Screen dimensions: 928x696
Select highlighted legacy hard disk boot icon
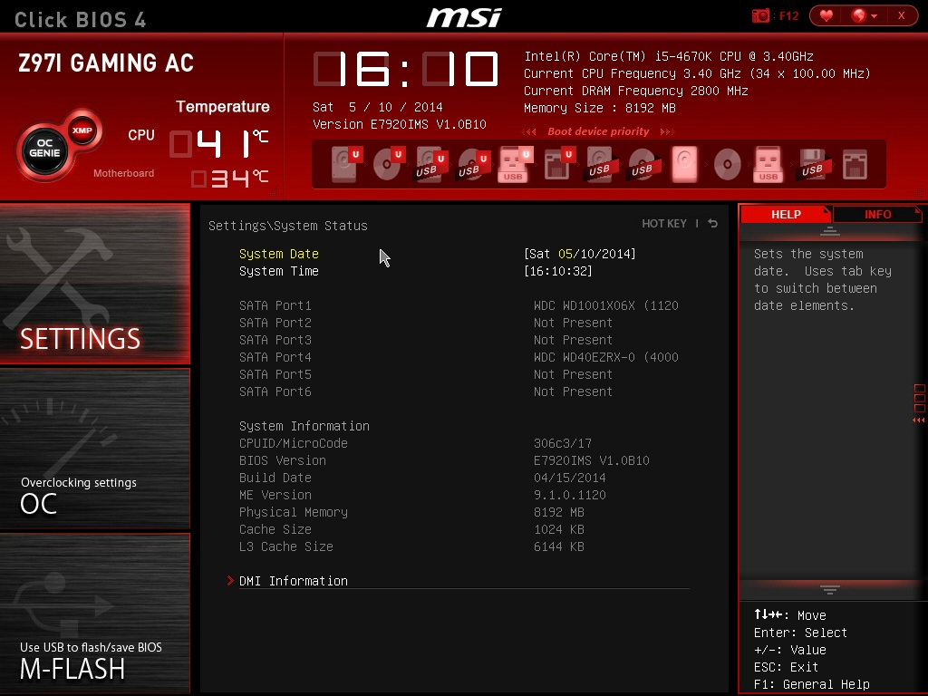(x=685, y=164)
